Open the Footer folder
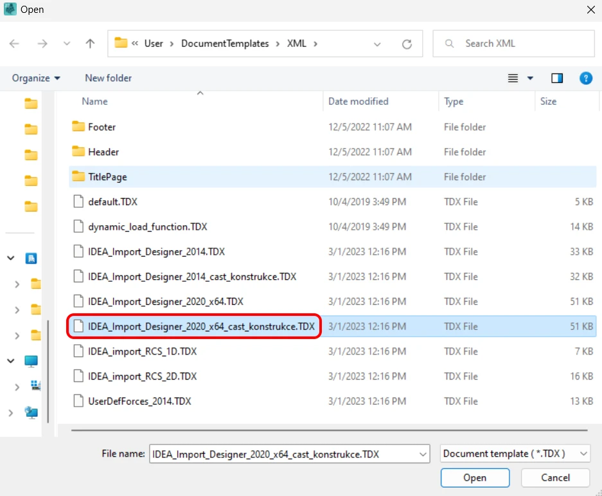This screenshot has height=496, width=602. click(x=102, y=127)
